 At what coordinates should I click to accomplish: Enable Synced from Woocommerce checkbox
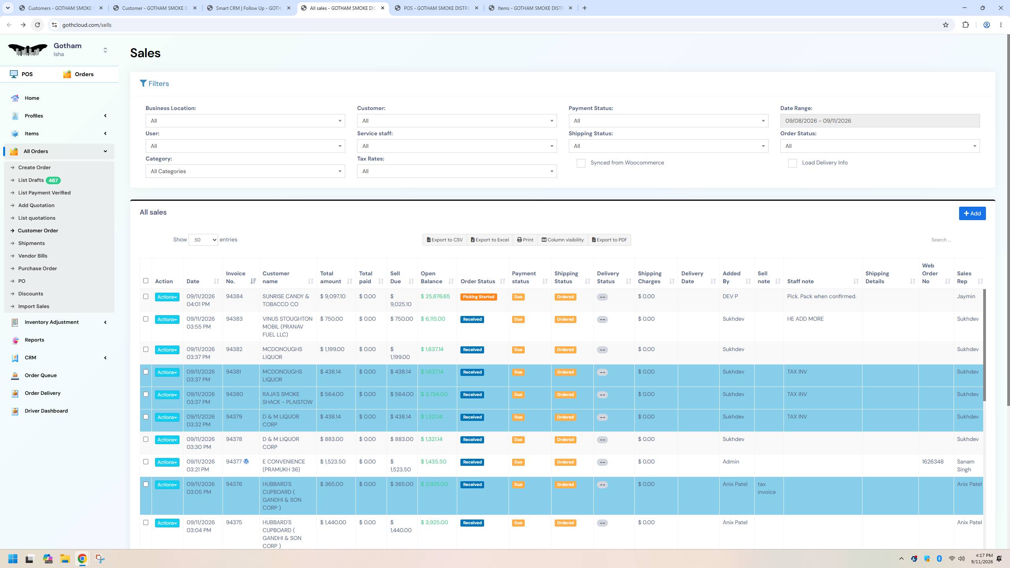pos(581,163)
